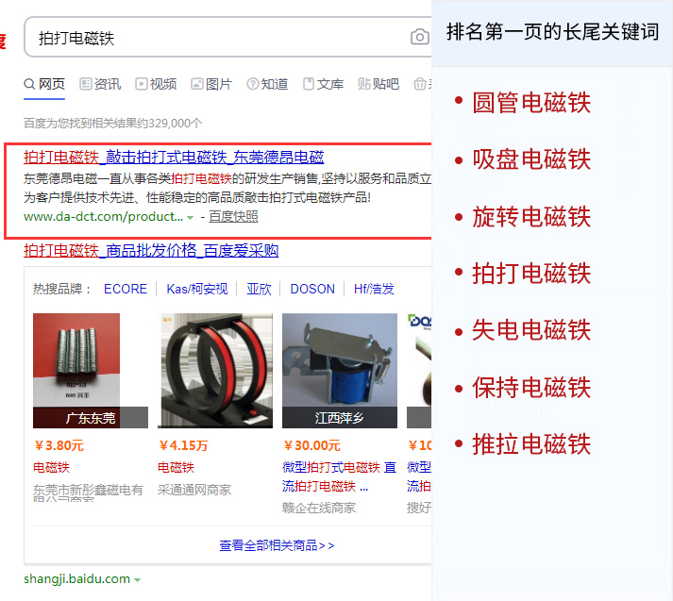Open the 贴吧 tab
Viewport: 673px width, 601px height.
point(379,84)
